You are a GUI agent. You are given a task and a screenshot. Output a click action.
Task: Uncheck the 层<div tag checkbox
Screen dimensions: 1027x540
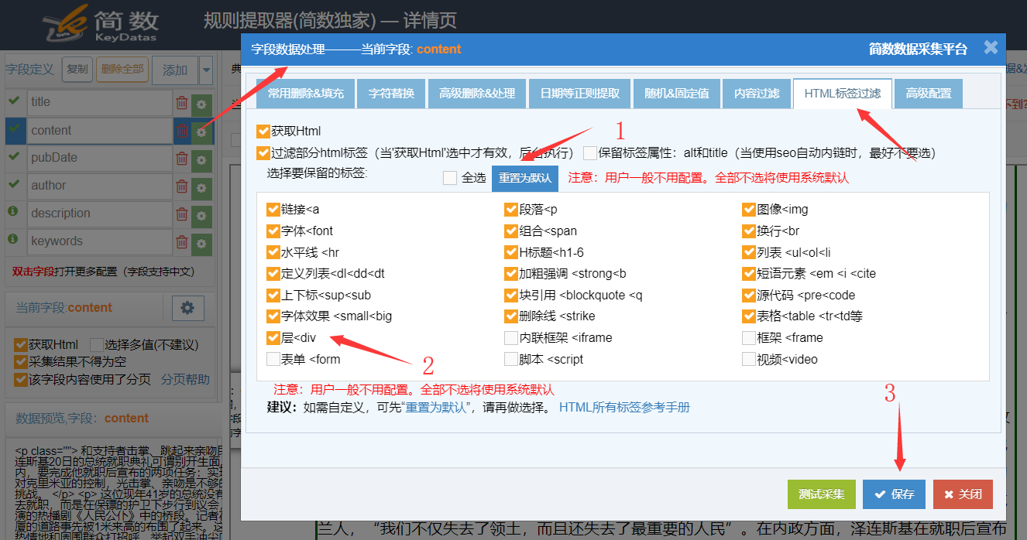click(273, 338)
